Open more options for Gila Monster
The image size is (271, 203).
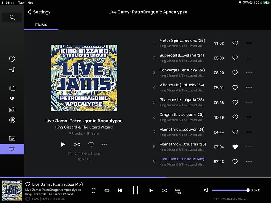tap(249, 102)
